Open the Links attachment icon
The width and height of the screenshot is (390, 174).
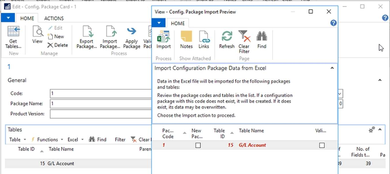tap(204, 37)
